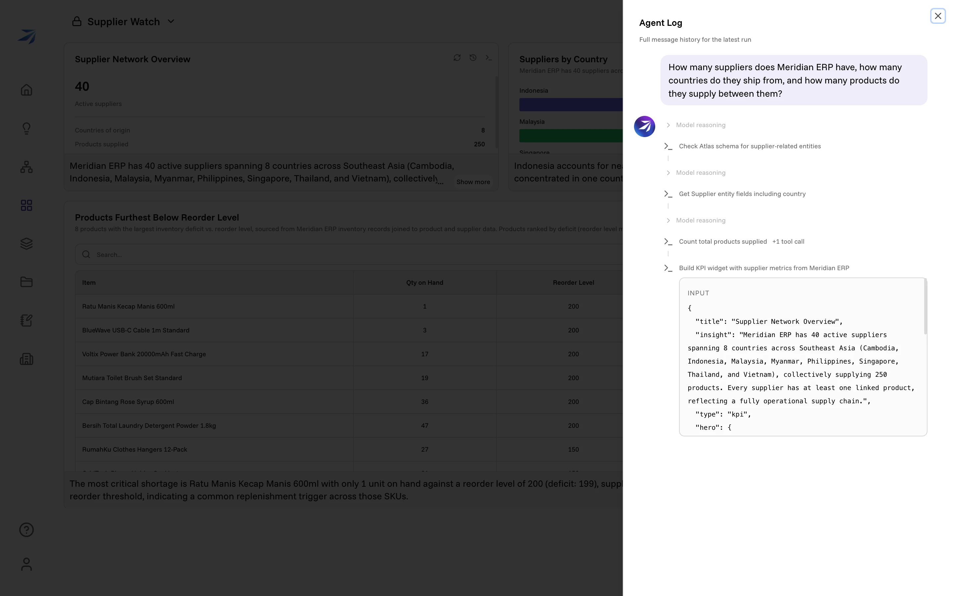This screenshot has height=596, width=954.
Task: Expand the second Model reasoning section
Action: tap(696, 173)
